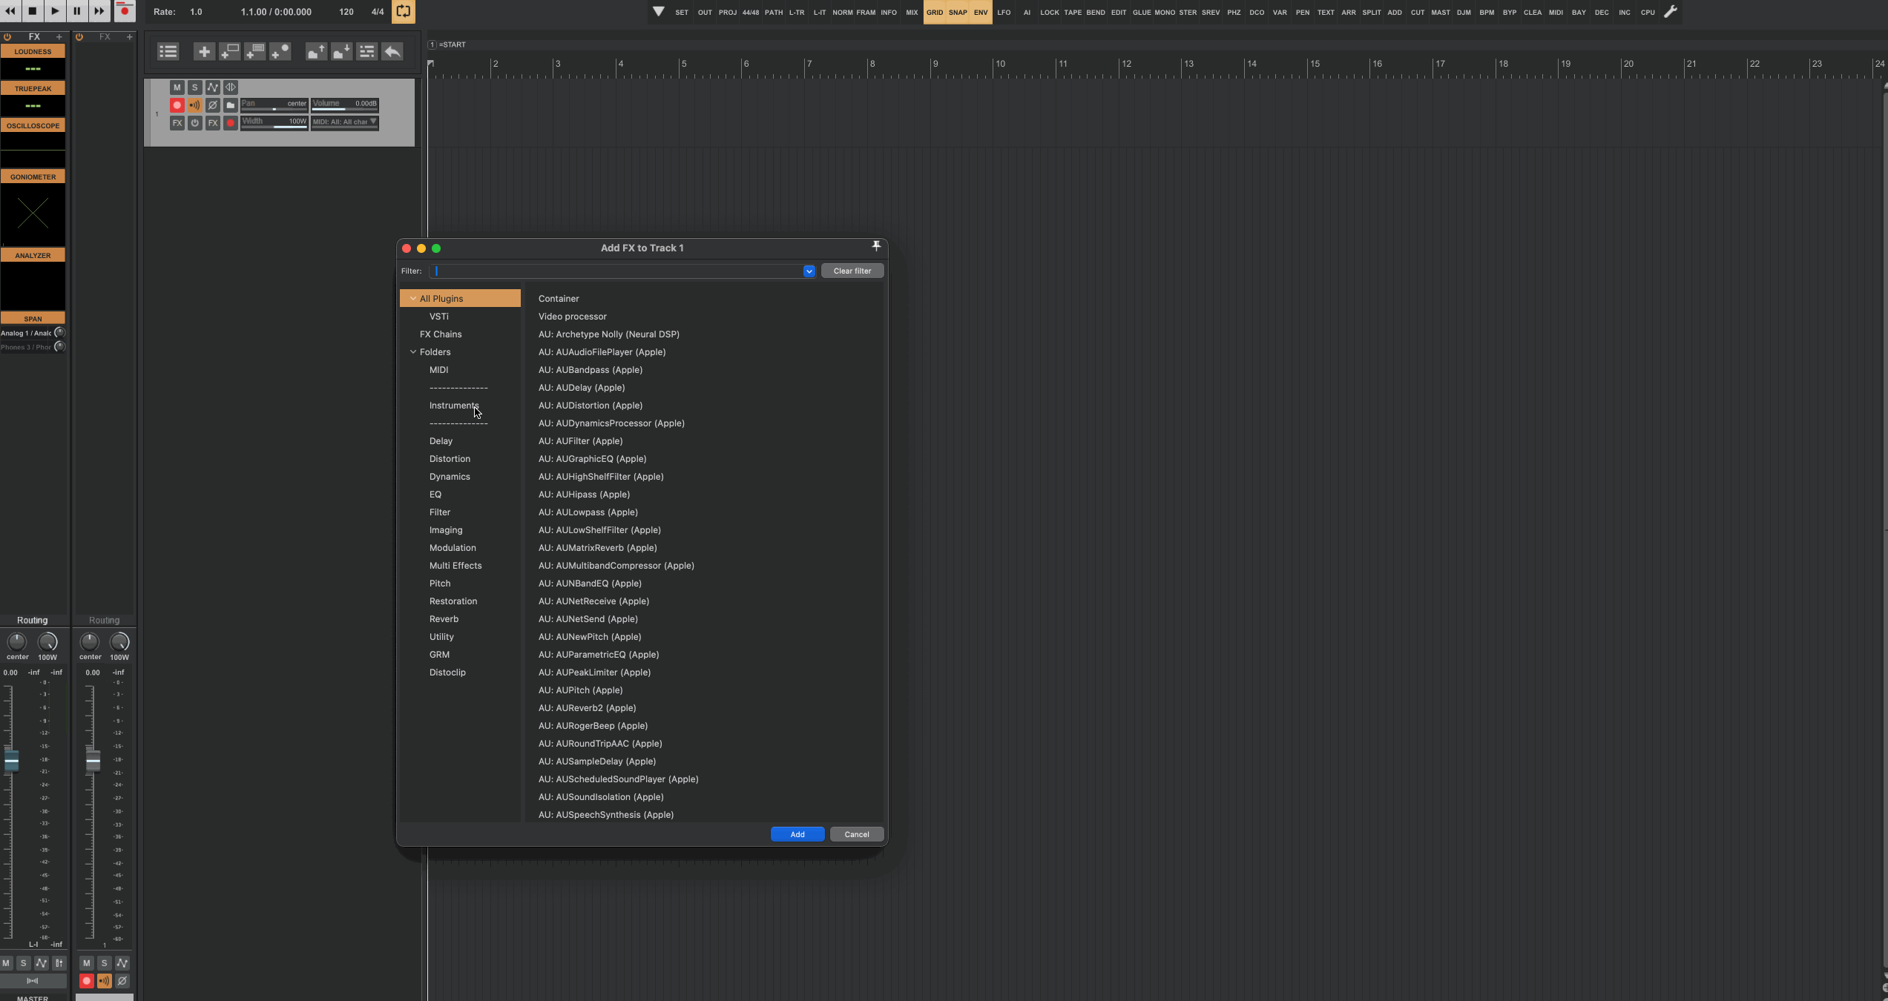Invert phase on track 1 panel
Image resolution: width=1888 pixels, height=1001 pixels.
click(x=212, y=105)
